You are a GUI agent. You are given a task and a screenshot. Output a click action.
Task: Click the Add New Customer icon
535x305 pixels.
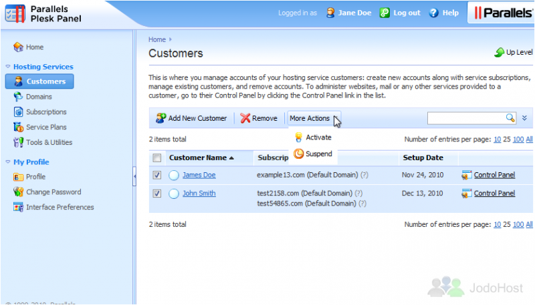160,118
